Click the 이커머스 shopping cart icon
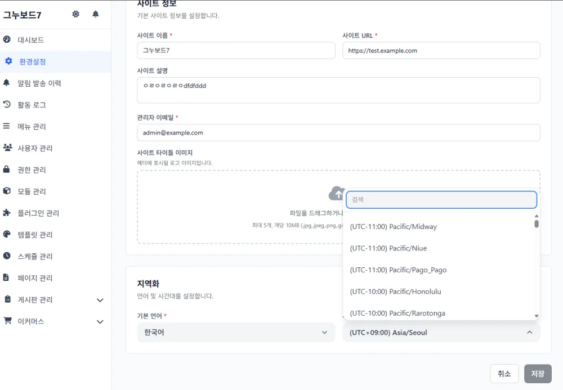 7,320
